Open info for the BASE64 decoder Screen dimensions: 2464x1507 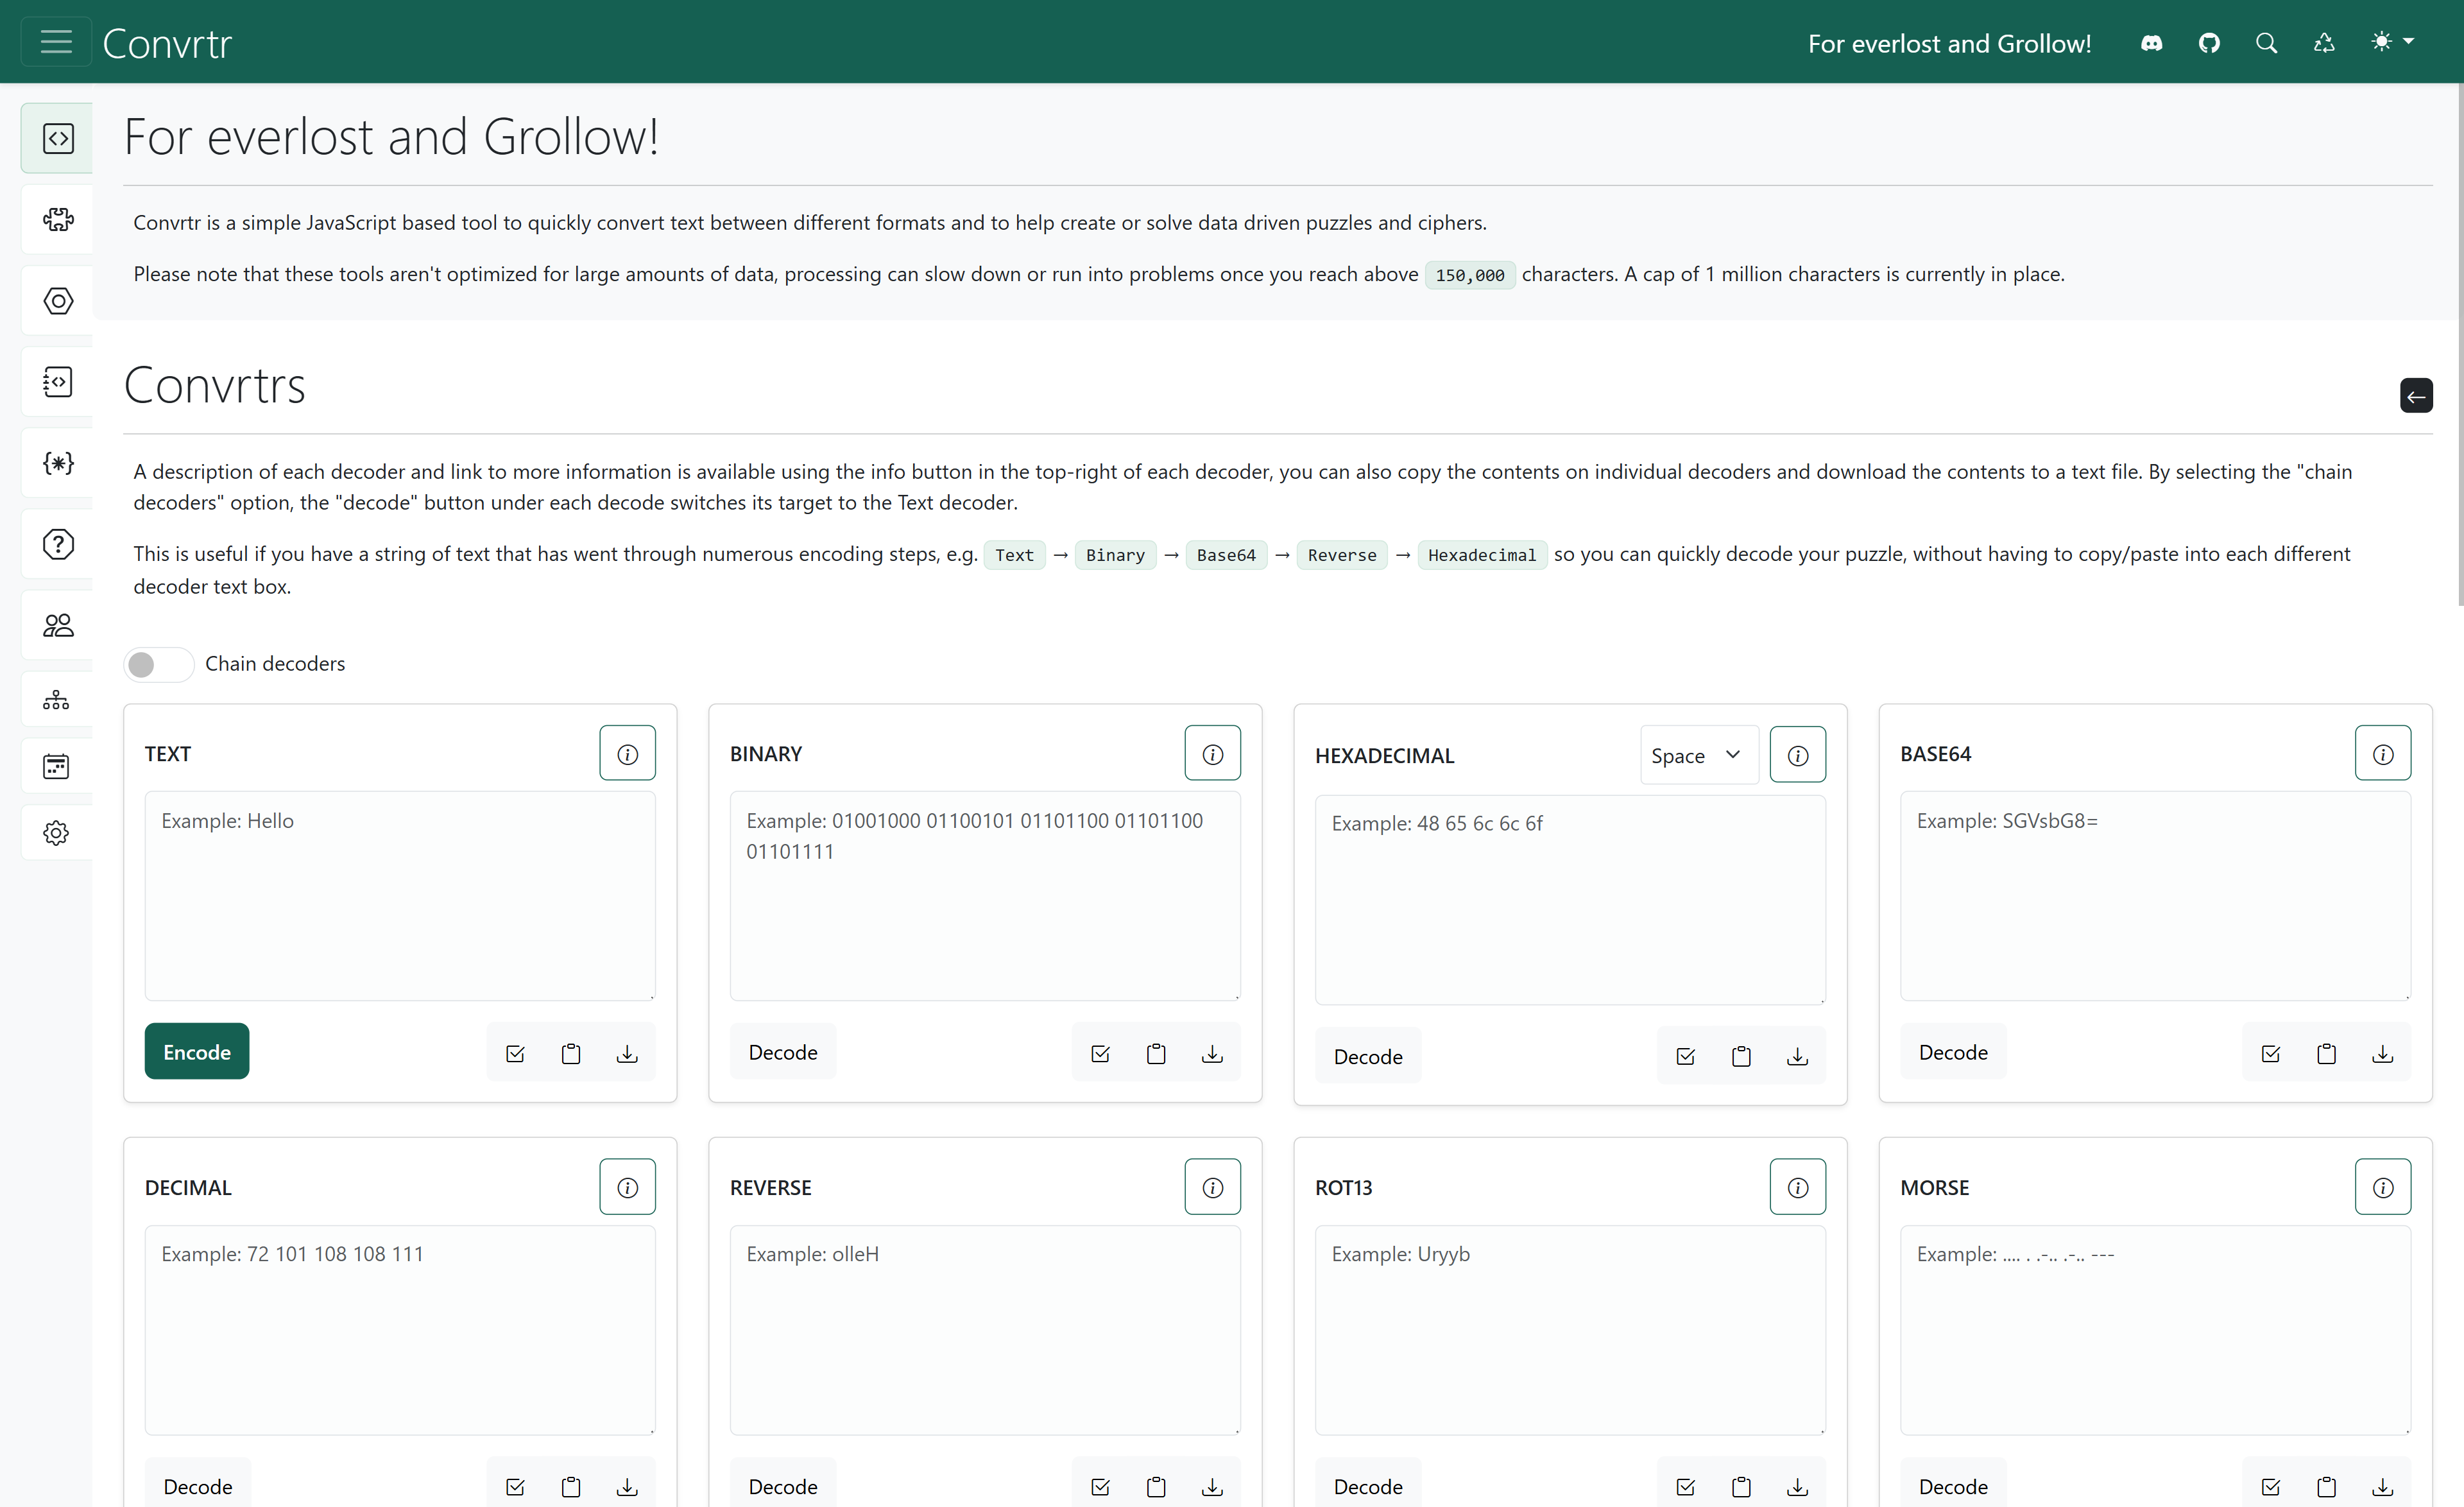(2382, 754)
